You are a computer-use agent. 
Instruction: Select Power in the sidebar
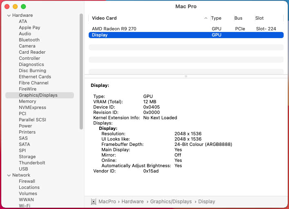pyautogui.click(x=25, y=126)
